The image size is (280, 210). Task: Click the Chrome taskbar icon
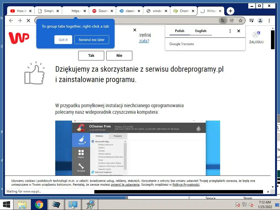point(39,205)
